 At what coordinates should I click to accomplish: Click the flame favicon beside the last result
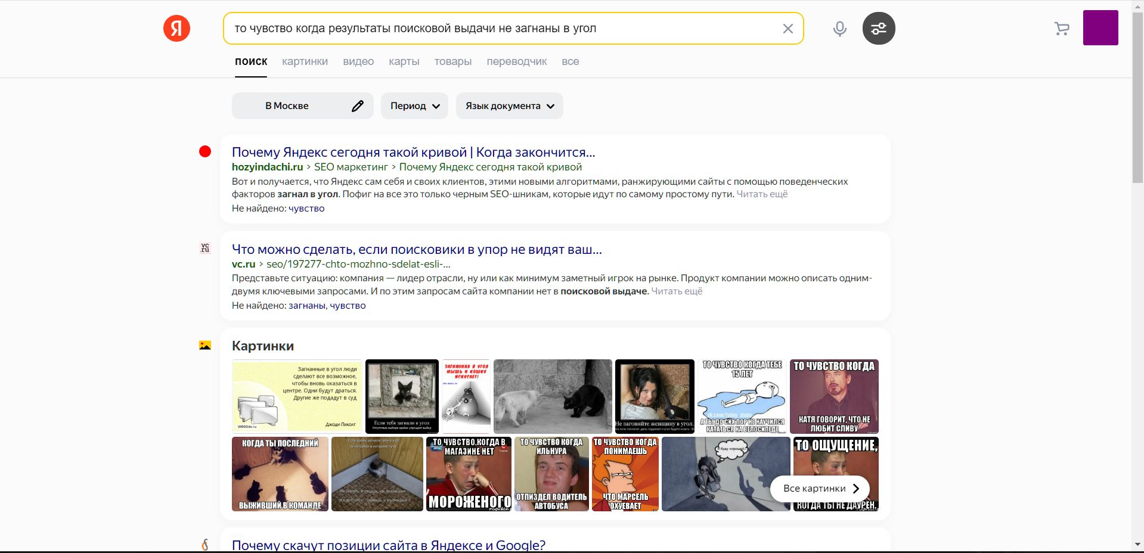click(x=205, y=545)
